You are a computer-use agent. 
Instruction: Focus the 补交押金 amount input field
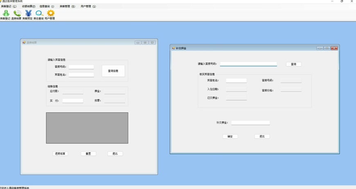tap(251, 123)
